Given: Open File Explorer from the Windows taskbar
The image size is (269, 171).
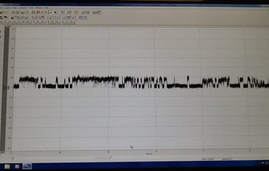Looking at the screenshot, I should pyautogui.click(x=7, y=166).
